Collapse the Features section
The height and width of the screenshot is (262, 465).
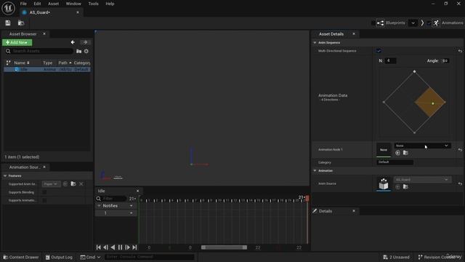[5, 176]
